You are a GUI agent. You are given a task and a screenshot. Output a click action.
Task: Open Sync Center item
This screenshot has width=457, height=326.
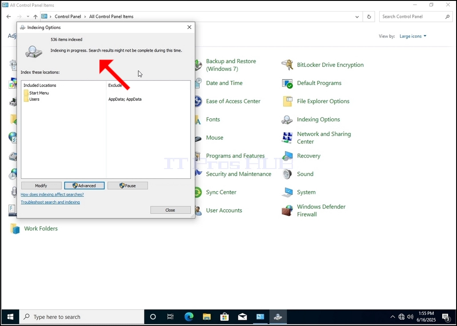(221, 193)
